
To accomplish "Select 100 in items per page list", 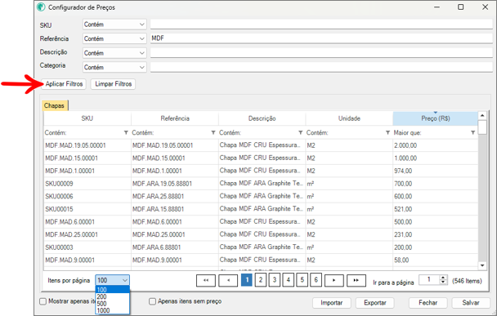I will pos(112,290).
